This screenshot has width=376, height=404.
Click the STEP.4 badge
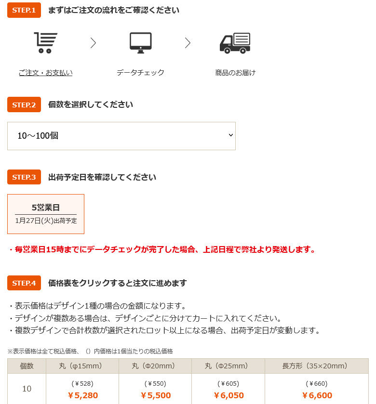click(x=24, y=283)
